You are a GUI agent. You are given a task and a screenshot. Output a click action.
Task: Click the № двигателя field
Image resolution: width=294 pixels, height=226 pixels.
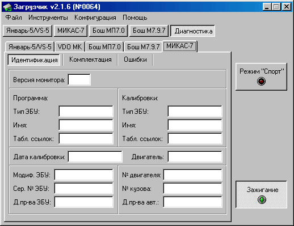193,174
